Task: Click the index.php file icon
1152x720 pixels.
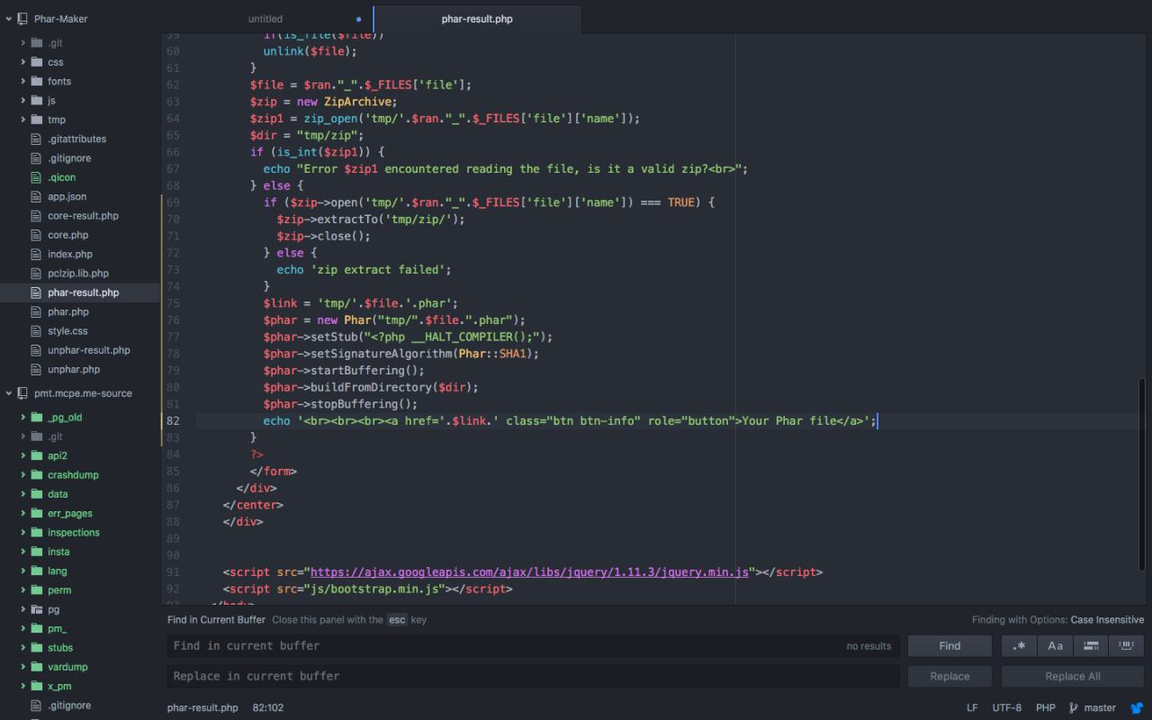Action: coord(37,255)
